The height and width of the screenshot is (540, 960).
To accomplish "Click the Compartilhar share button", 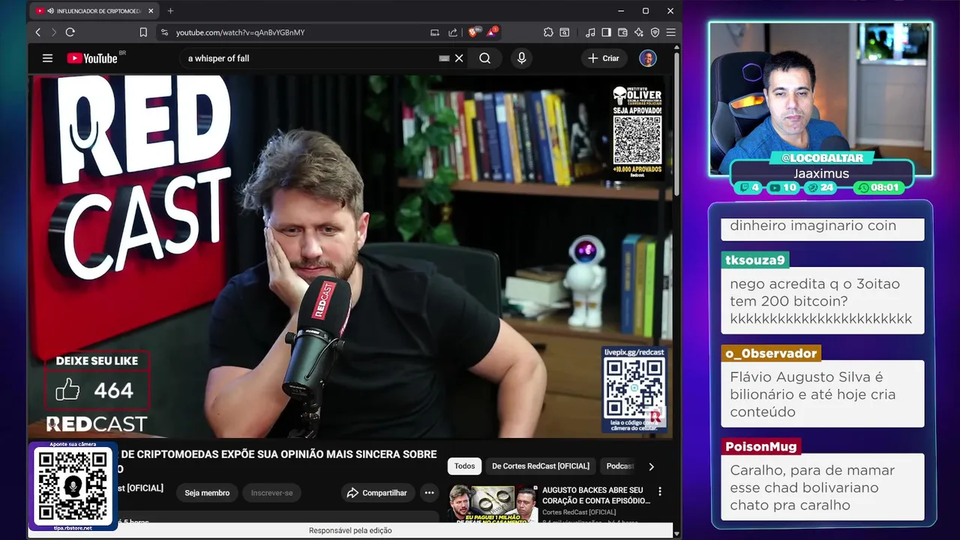I will (376, 493).
